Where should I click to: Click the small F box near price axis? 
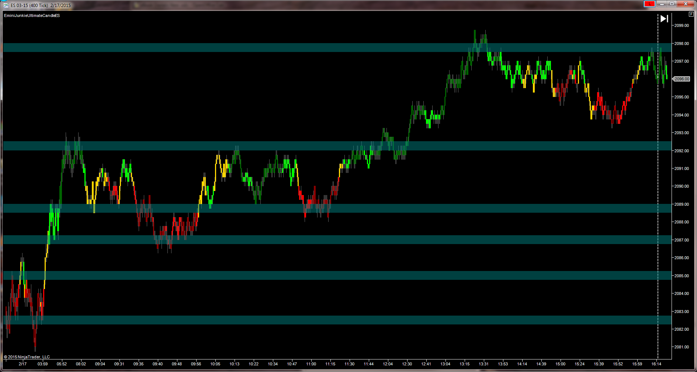coord(691,14)
